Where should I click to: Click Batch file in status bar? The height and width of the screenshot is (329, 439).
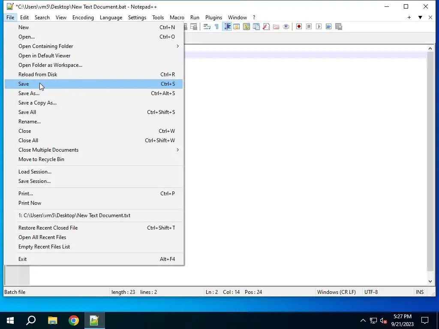15,292
